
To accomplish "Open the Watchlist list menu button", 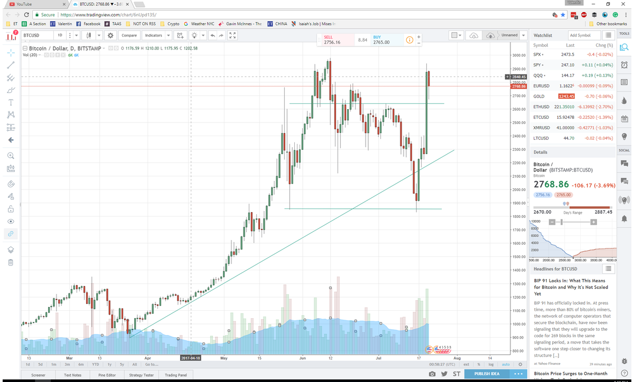I will 608,35.
